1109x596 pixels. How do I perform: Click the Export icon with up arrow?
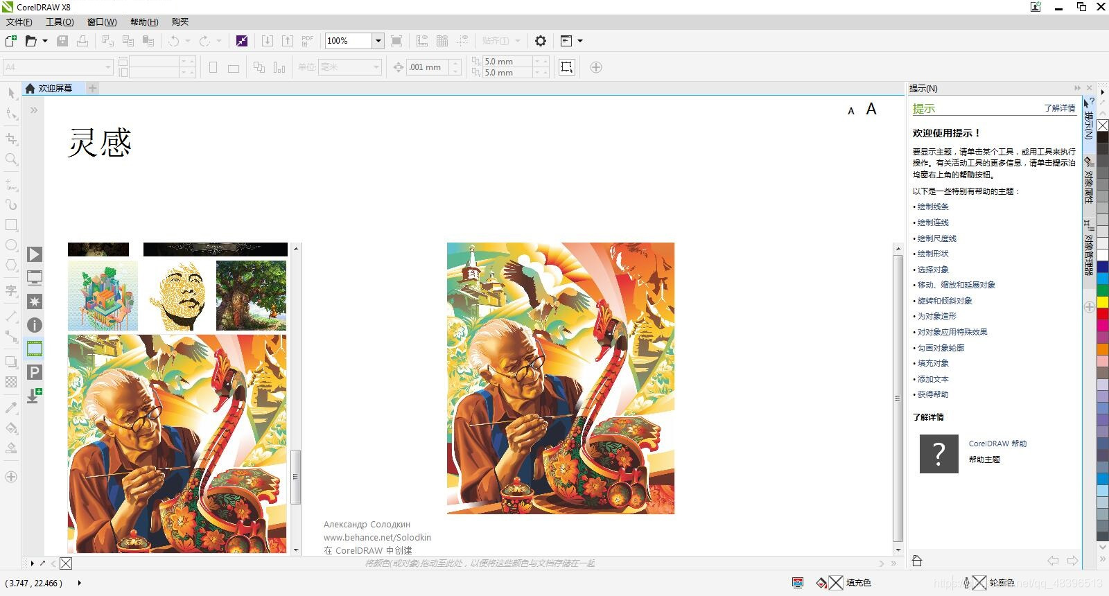[x=288, y=41]
